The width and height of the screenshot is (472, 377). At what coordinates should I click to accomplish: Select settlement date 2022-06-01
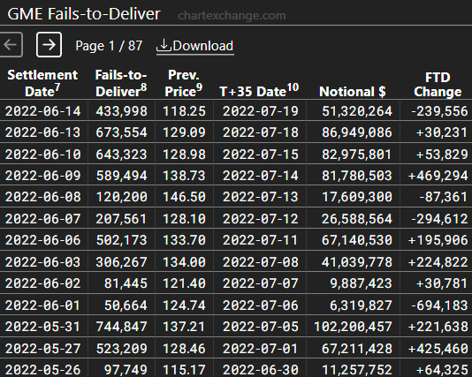click(43, 305)
